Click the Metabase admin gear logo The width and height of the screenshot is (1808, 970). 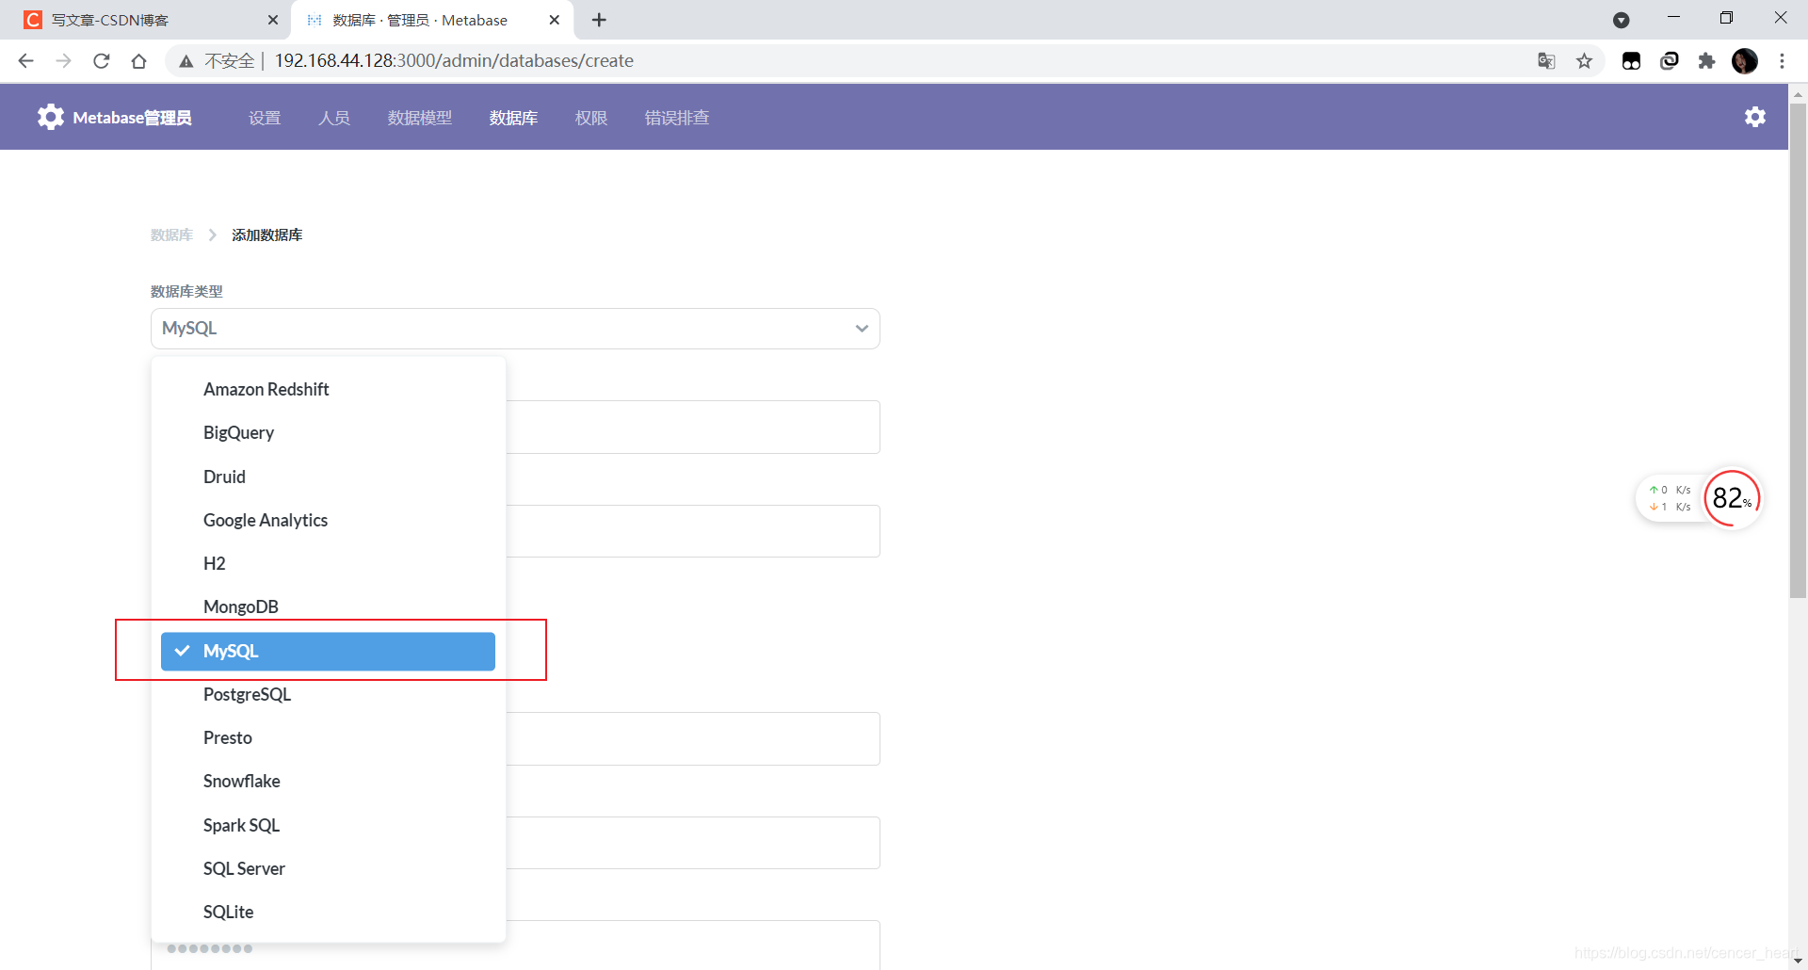[x=51, y=117]
